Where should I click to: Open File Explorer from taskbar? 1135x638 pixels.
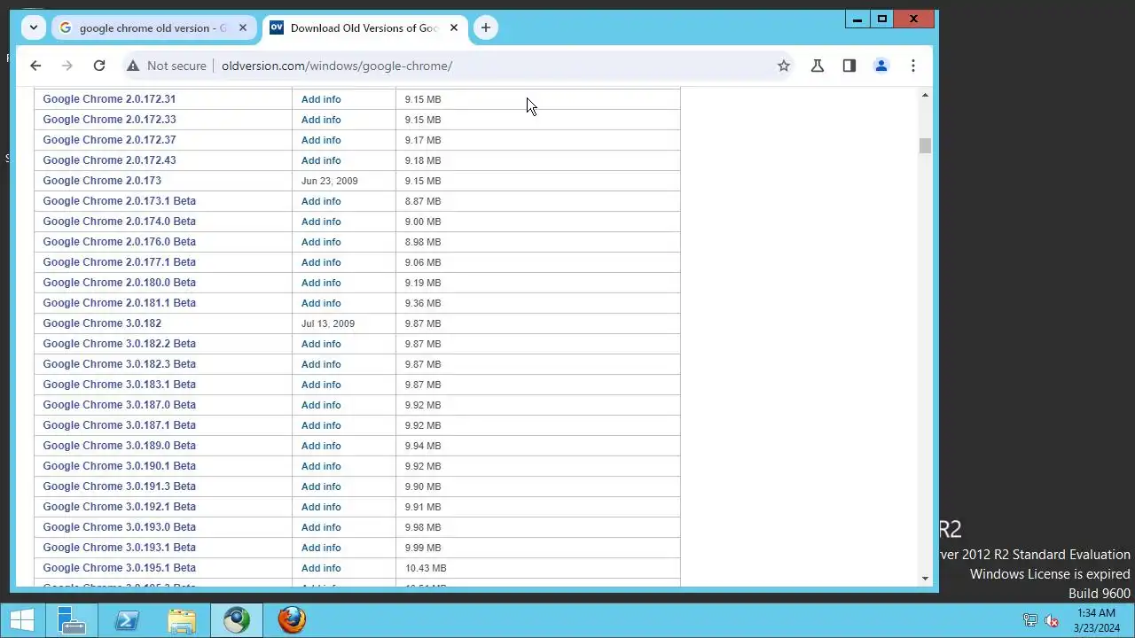pyautogui.click(x=182, y=620)
